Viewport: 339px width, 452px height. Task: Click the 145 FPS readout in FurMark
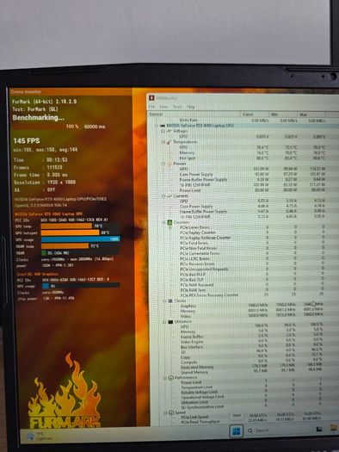27,141
